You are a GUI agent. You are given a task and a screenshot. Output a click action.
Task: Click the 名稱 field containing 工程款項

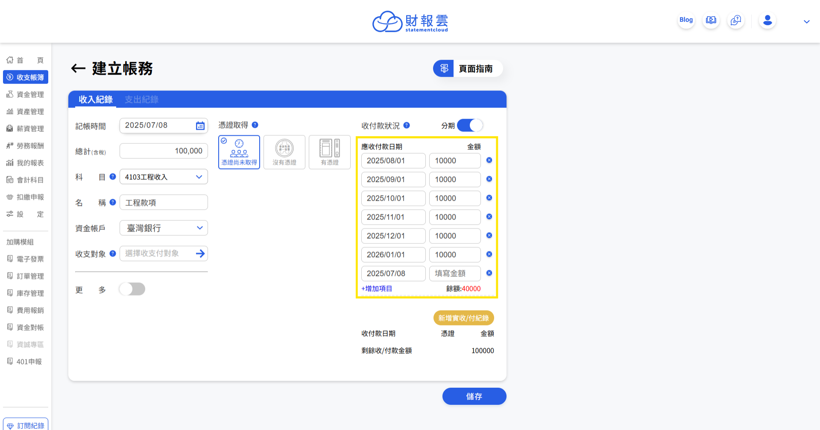[164, 202]
